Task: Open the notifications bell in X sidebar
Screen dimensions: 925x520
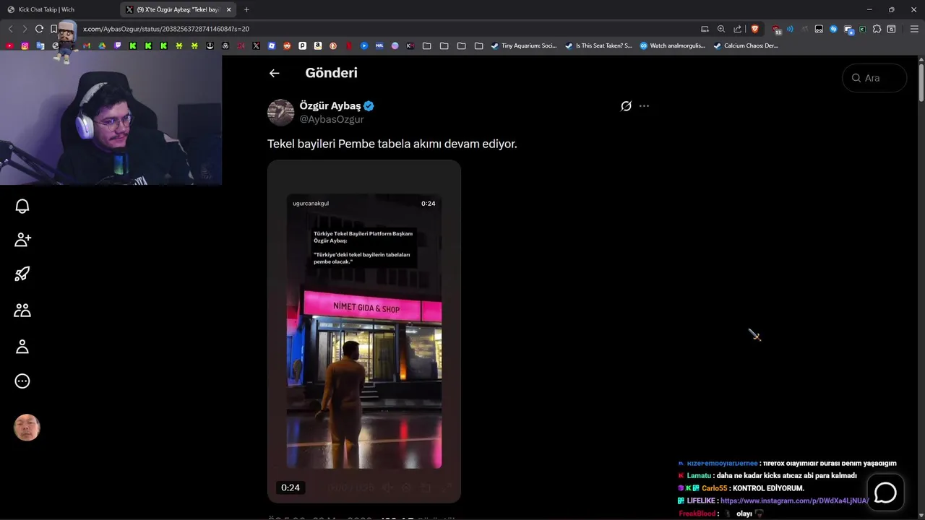Action: click(22, 207)
